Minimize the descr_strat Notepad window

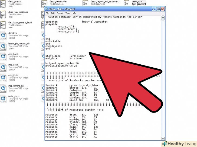coord(154,9)
